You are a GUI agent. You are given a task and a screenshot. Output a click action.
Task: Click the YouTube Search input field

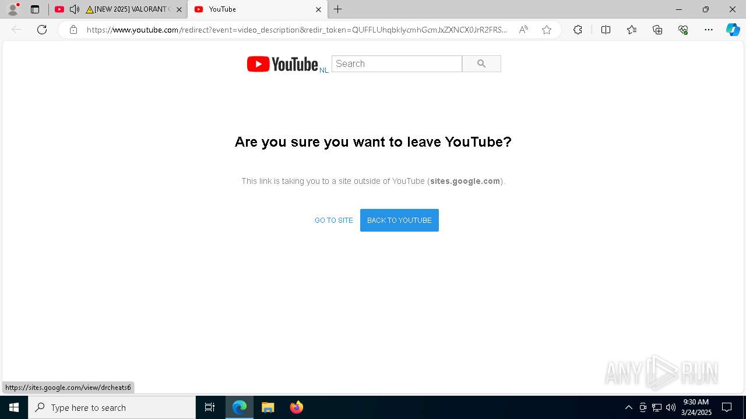click(x=397, y=64)
